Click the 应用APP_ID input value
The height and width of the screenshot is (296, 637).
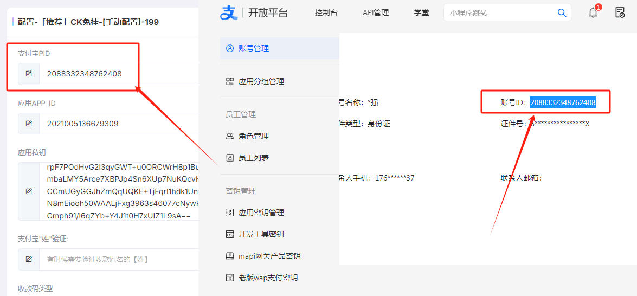pos(83,124)
